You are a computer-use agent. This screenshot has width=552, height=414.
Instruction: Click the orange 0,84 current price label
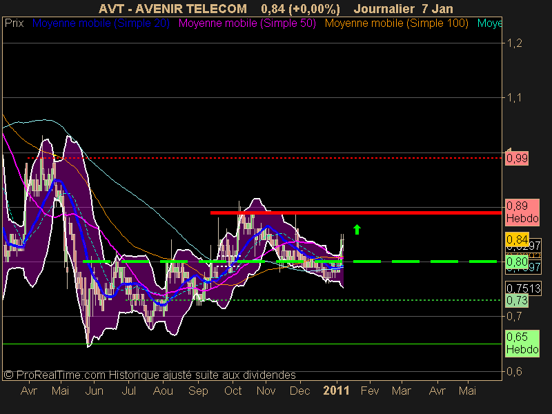coord(517,239)
